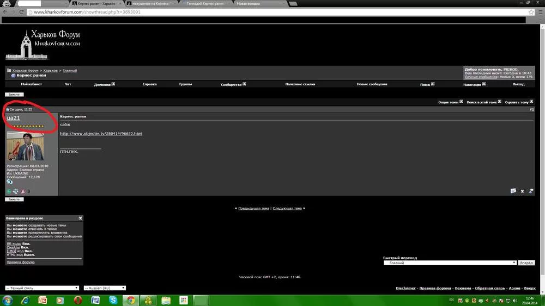Image resolution: width=545 pixels, height=306 pixels.
Task: Expand the Навигация menu
Action: pyautogui.click(x=474, y=84)
